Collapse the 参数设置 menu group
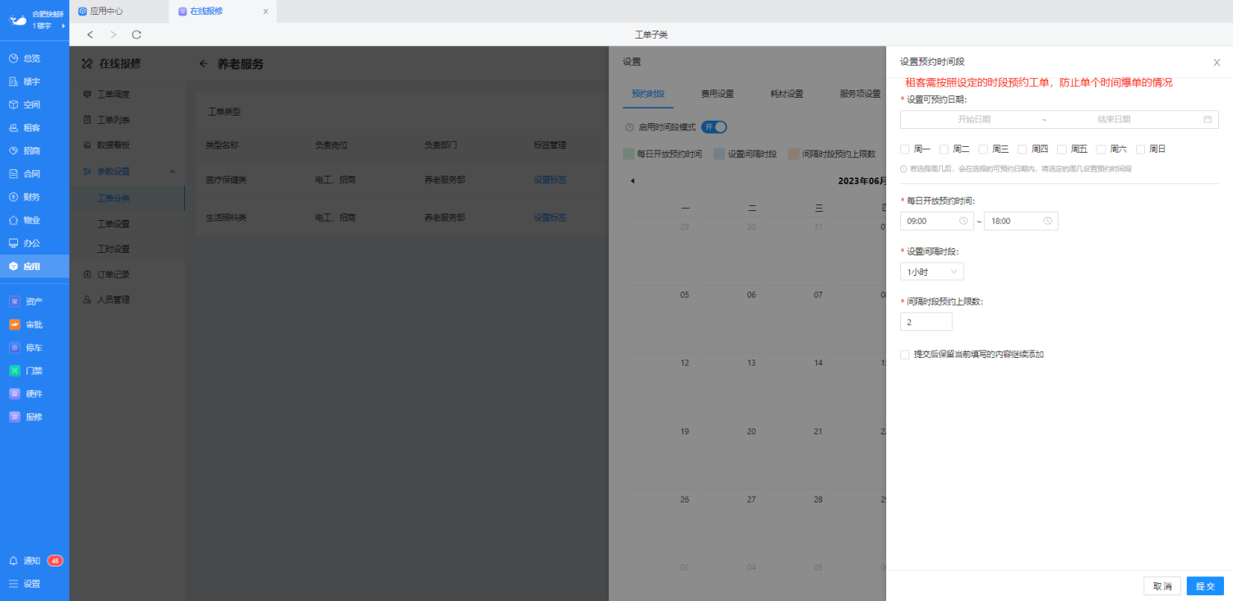Image resolution: width=1233 pixels, height=601 pixels. [x=173, y=171]
